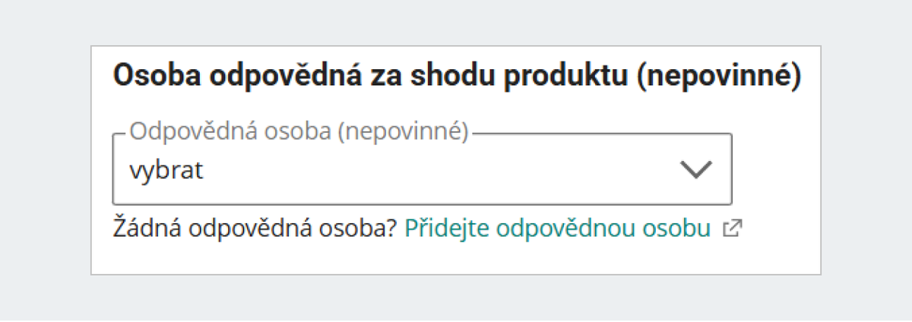The height and width of the screenshot is (322, 912).
Task: Expand the 'vybrat' combo box
Action: (x=422, y=170)
